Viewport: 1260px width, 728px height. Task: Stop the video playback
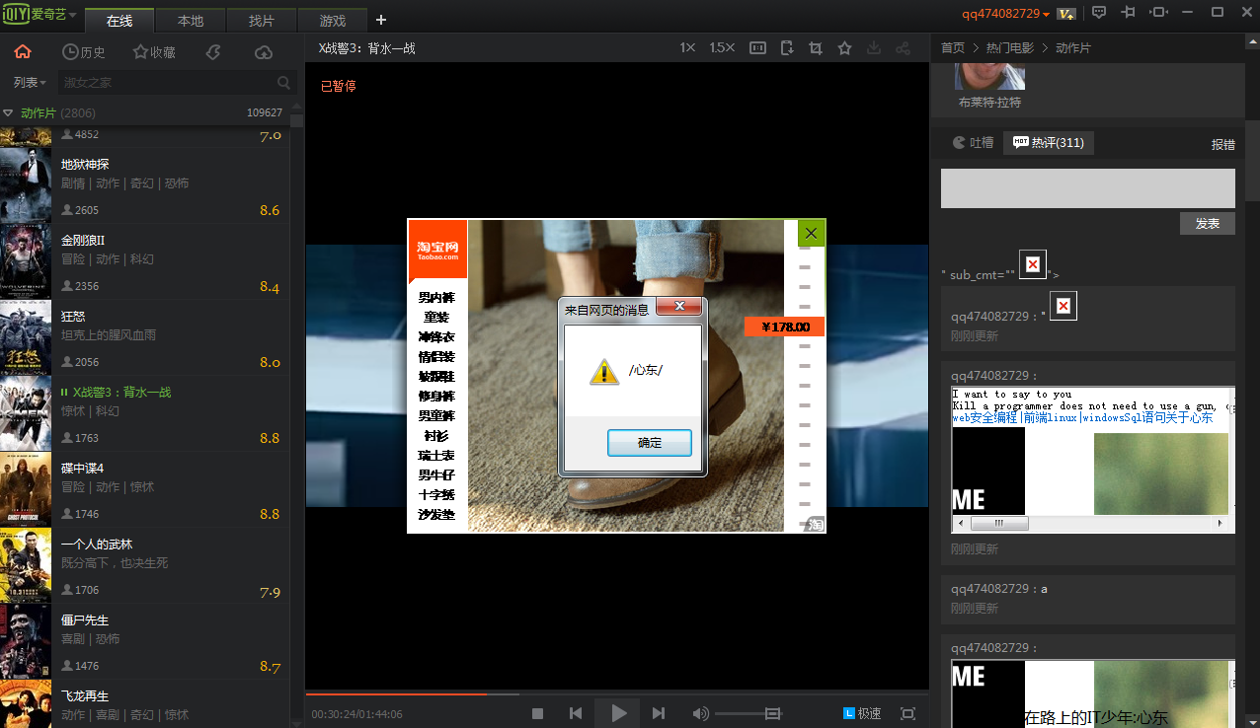[x=538, y=713]
